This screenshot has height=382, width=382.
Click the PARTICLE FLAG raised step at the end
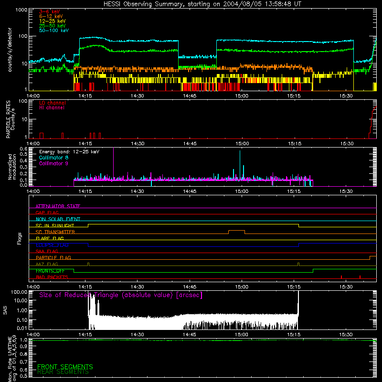tap(373, 256)
